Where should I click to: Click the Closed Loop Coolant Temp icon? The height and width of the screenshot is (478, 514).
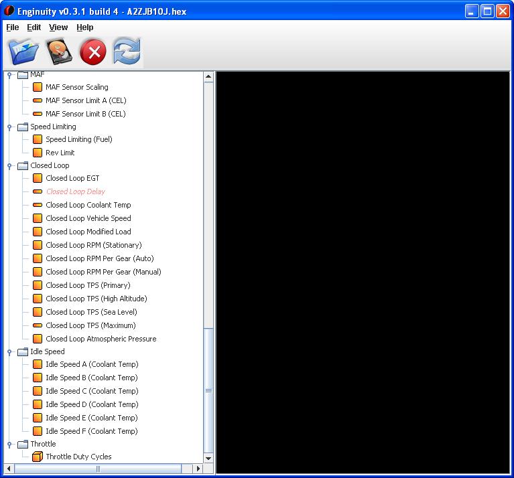click(x=38, y=205)
